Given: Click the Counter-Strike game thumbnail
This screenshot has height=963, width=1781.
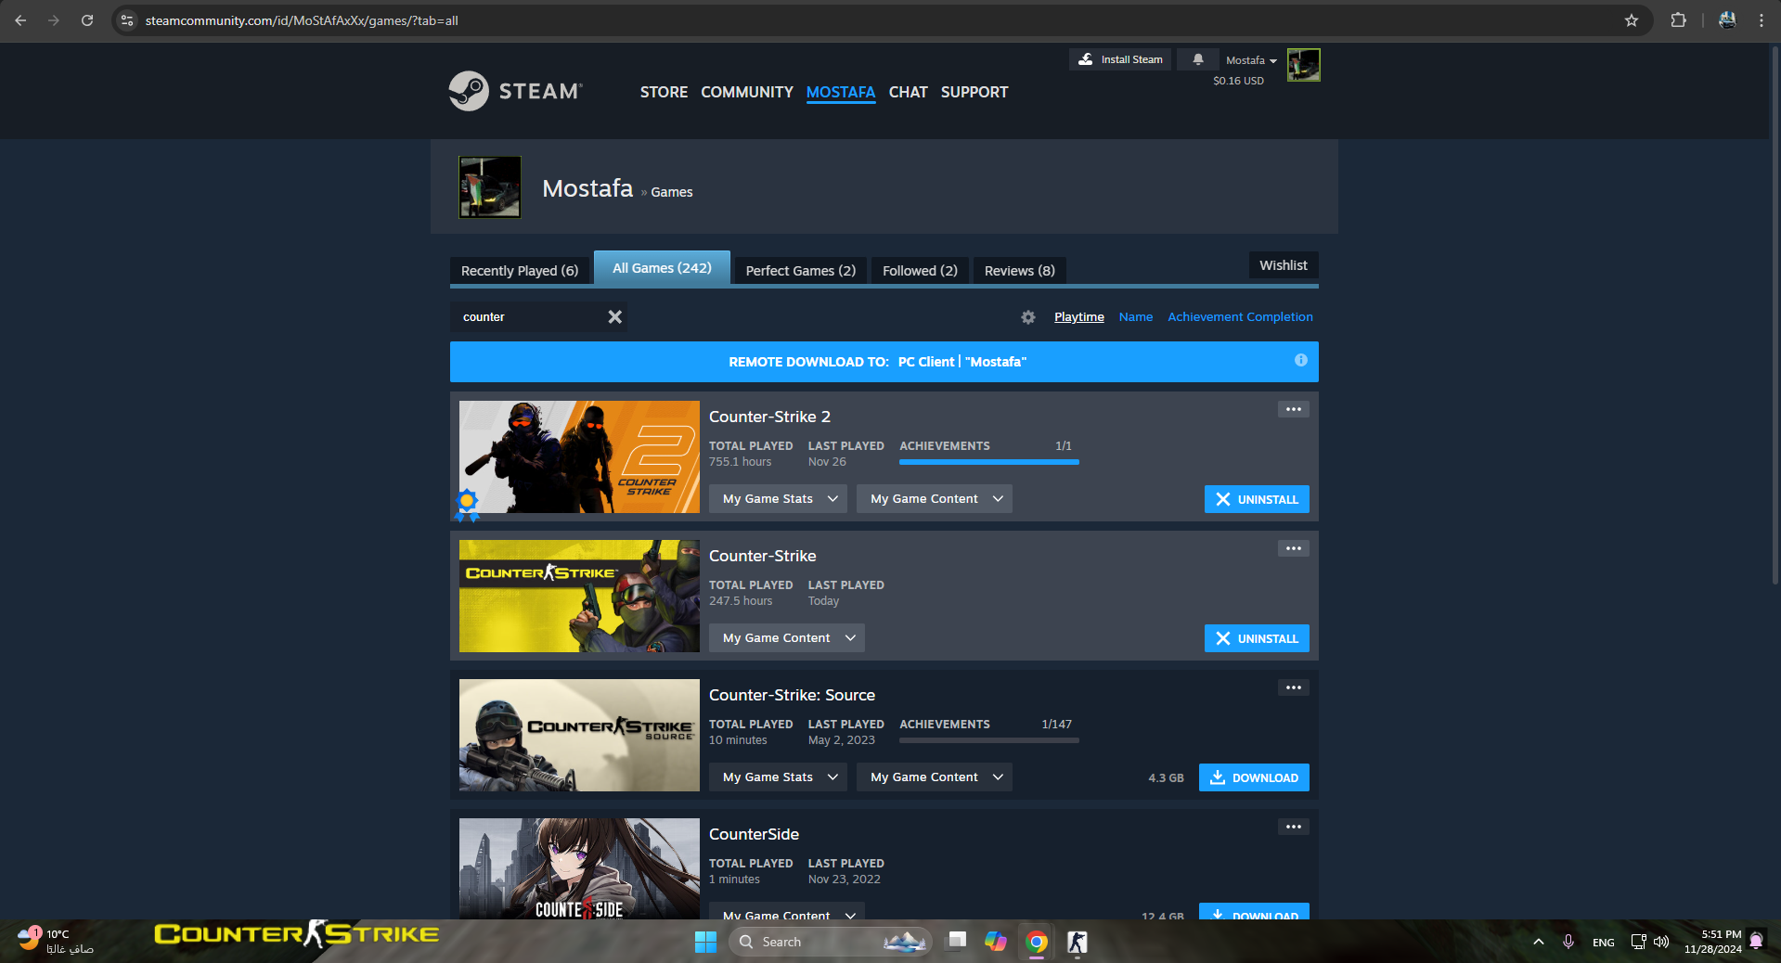Looking at the screenshot, I should (579, 596).
